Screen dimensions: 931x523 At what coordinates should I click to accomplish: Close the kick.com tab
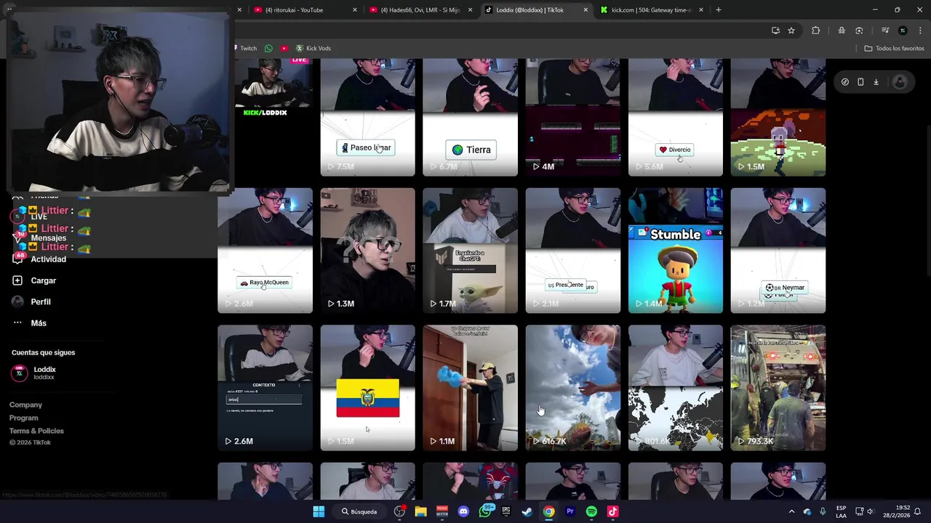pos(701,10)
